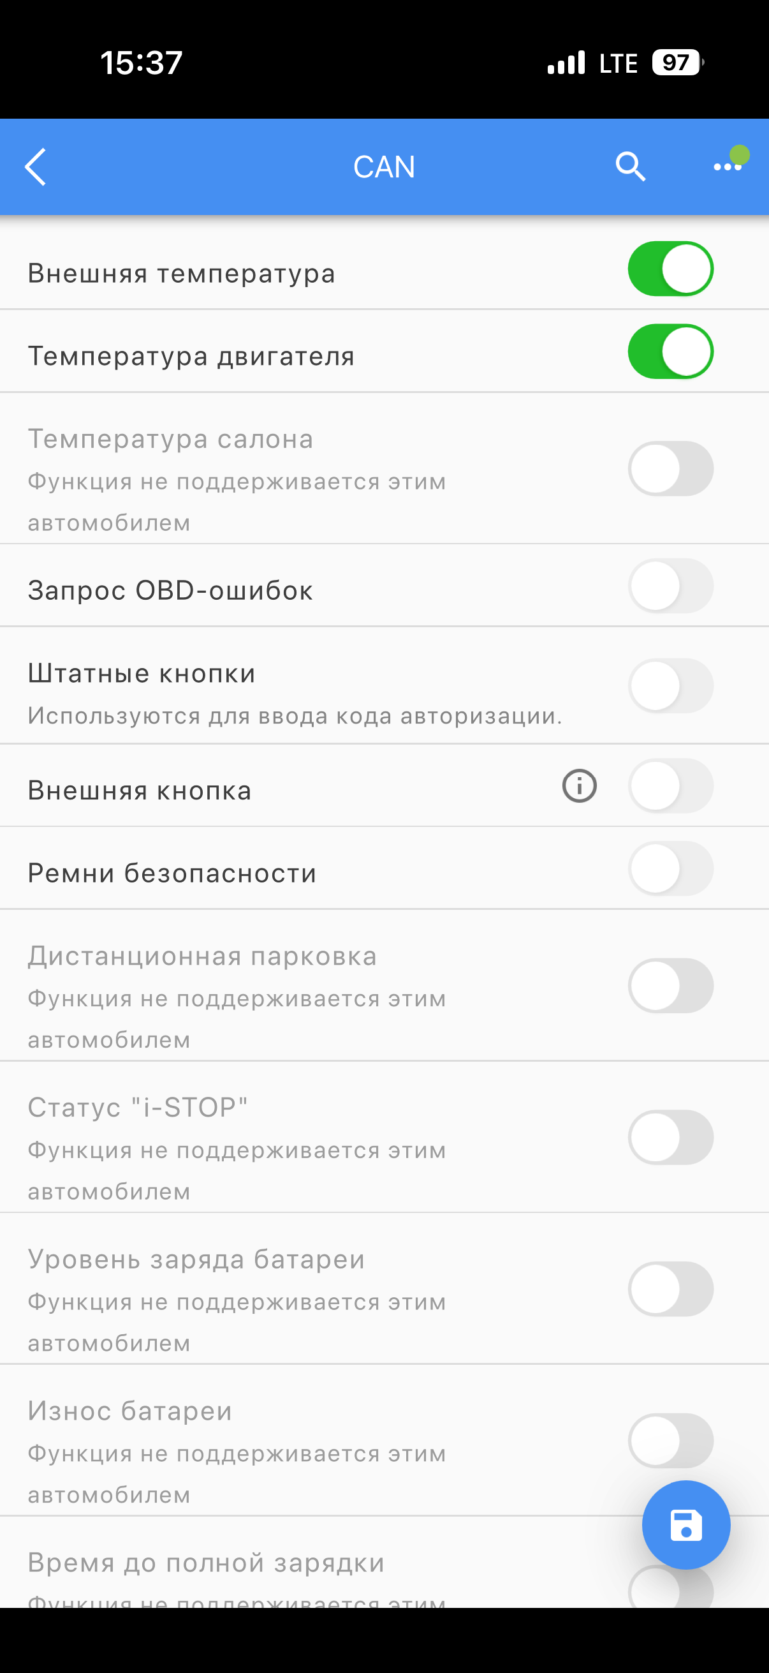Tap the cellular signal bars icon

(x=566, y=63)
